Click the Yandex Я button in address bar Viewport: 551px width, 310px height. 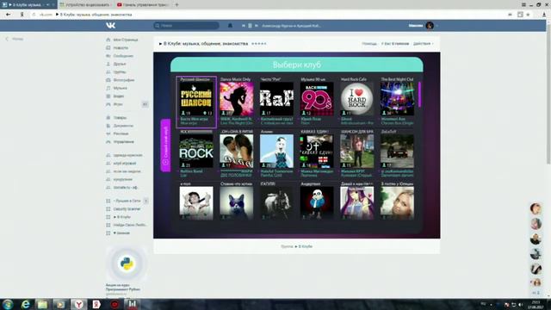[x=22, y=15]
